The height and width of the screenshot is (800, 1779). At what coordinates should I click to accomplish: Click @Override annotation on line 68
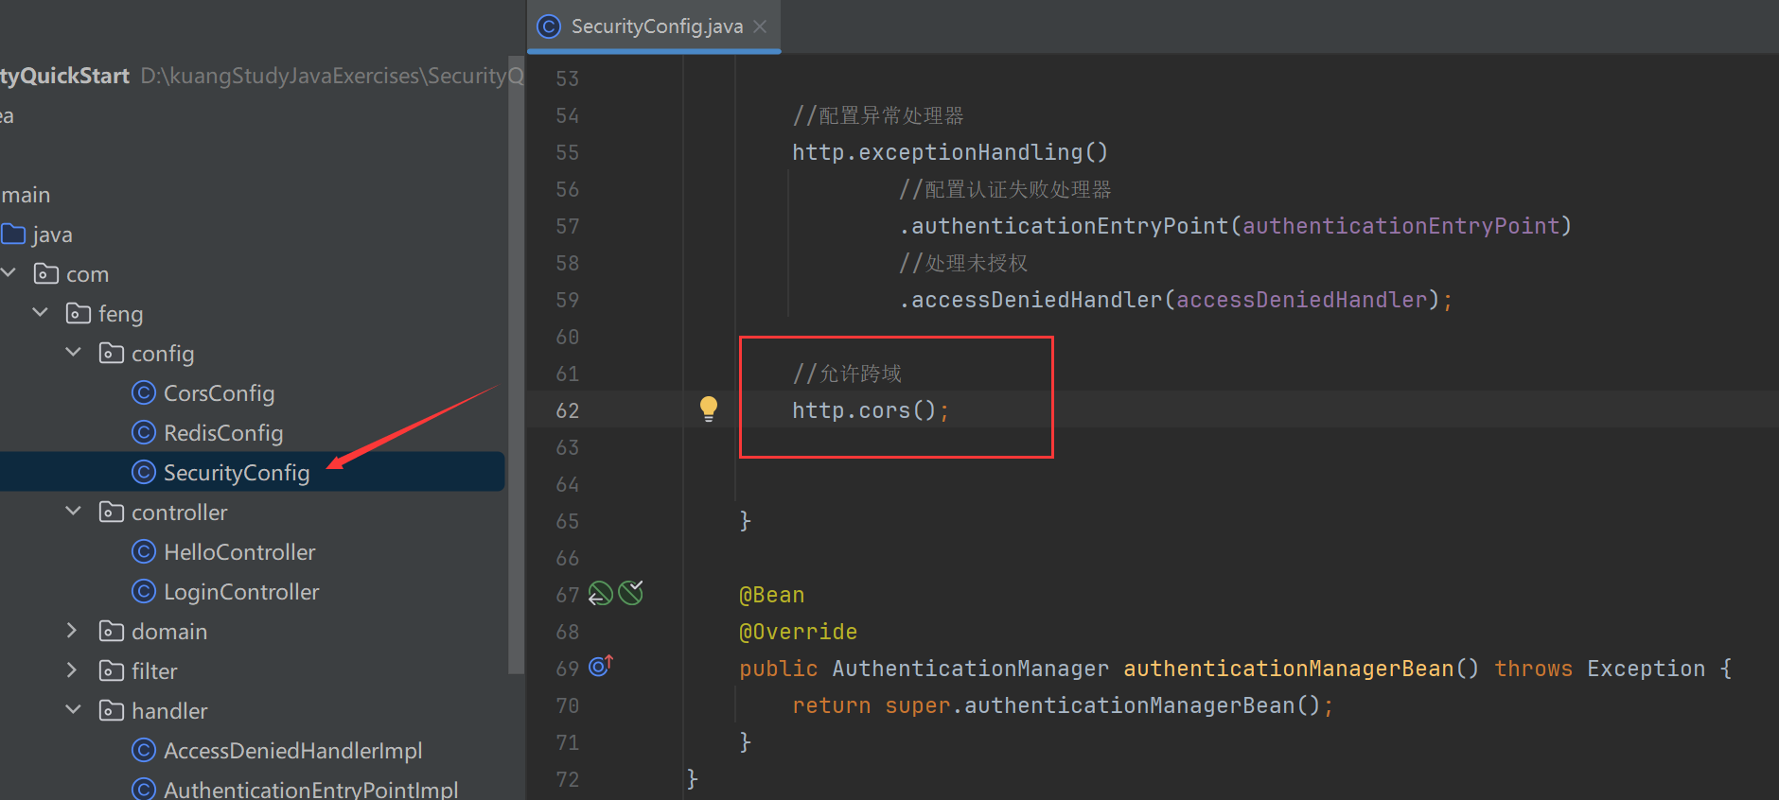tap(799, 632)
